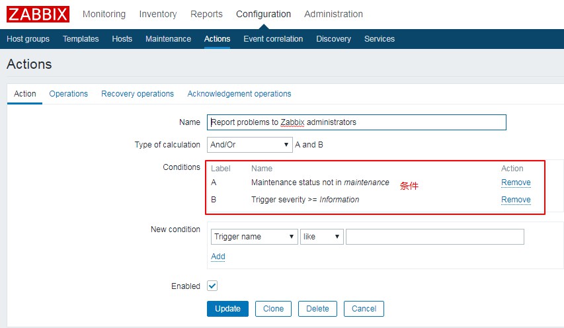Select the Acknowledgement operations tab
Screen dimensions: 564x328
click(239, 94)
